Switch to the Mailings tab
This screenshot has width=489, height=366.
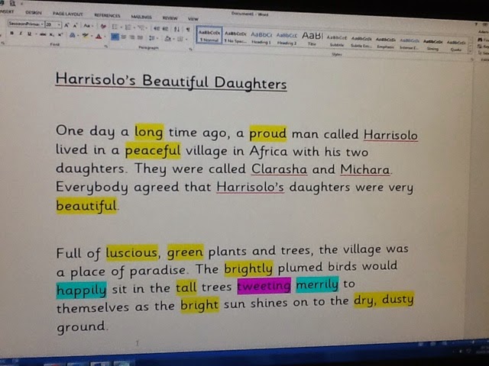tap(141, 17)
